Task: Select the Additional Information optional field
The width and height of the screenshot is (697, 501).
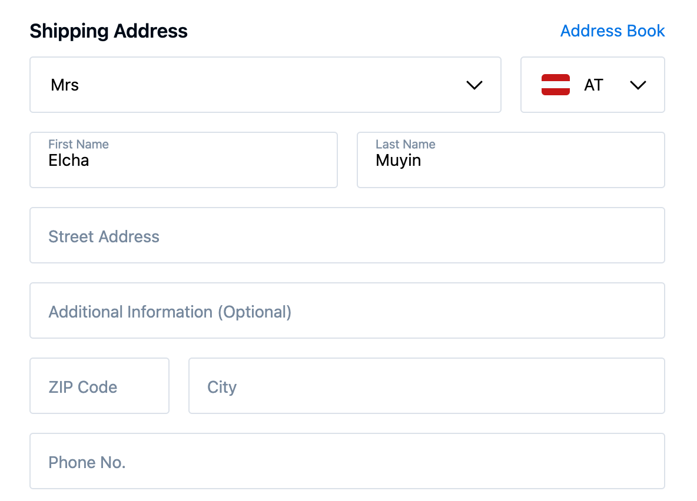Action: click(x=347, y=310)
